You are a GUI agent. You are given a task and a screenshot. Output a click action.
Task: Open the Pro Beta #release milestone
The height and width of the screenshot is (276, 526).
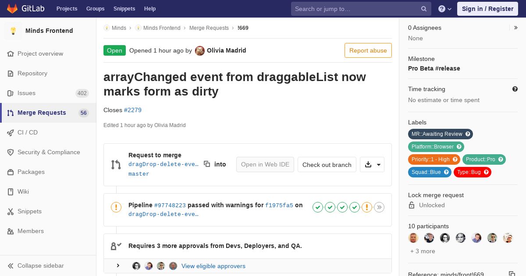pyautogui.click(x=434, y=68)
